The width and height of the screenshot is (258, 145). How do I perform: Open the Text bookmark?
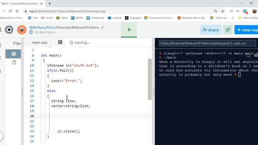pyautogui.click(x=33, y=18)
